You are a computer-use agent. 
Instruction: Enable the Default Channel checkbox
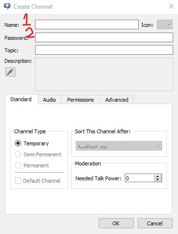tap(18, 181)
